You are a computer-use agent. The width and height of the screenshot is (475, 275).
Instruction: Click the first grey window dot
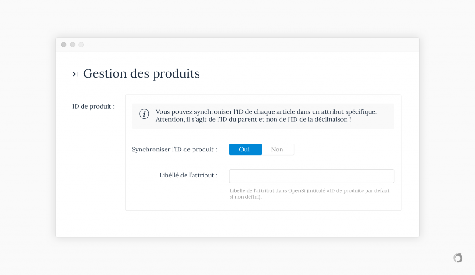(x=64, y=45)
